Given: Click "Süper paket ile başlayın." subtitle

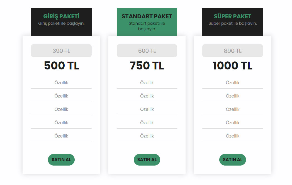Looking at the screenshot, I should tap(232, 23).
